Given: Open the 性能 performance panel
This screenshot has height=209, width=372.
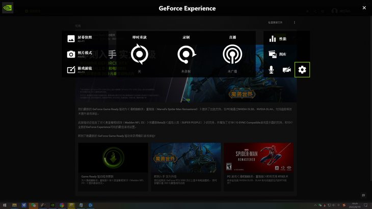Looking at the screenshot, I should (278, 39).
